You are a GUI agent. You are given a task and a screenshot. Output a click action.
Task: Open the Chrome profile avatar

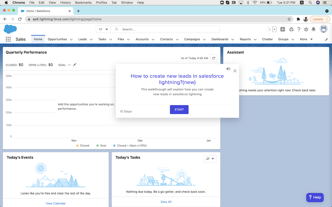coord(306,19)
